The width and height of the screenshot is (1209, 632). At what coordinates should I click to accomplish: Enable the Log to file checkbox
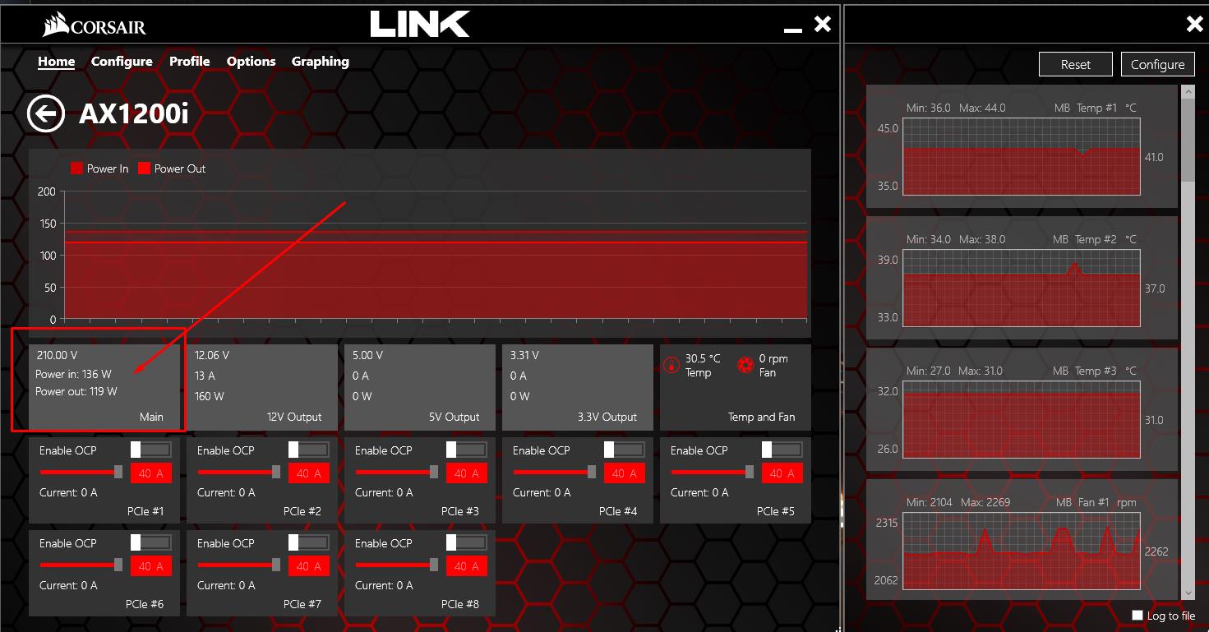tap(1138, 615)
